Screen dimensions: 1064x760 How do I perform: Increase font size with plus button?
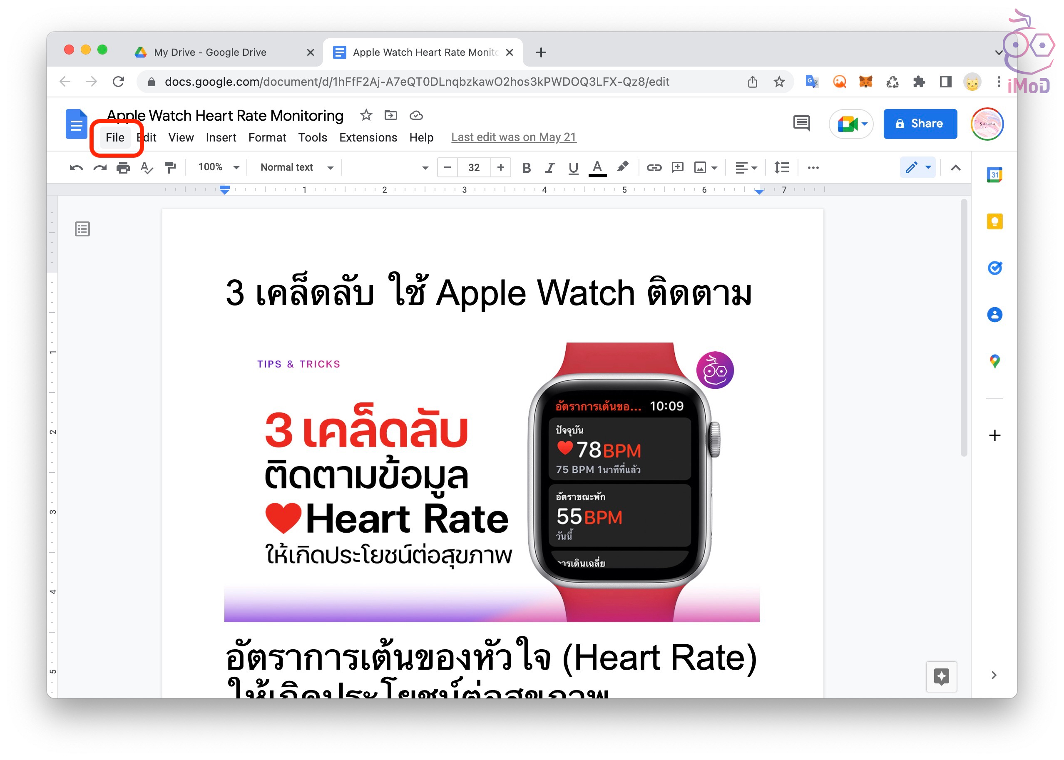pos(500,168)
